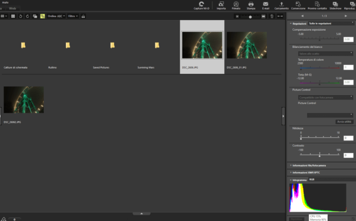Open the Tutte le regolazioni dropdown
Screen dimensions: 356x221
click(x=331, y=23)
